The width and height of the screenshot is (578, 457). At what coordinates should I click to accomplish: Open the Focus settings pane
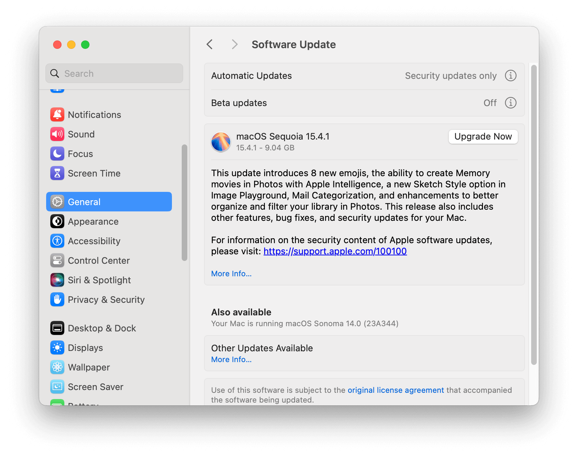[x=109, y=153]
